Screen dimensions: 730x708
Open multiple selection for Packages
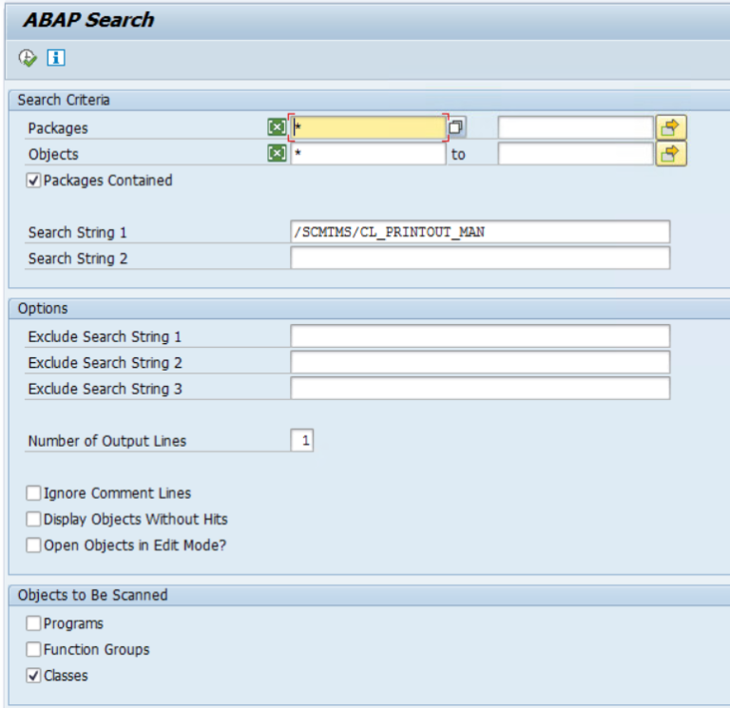pos(670,127)
